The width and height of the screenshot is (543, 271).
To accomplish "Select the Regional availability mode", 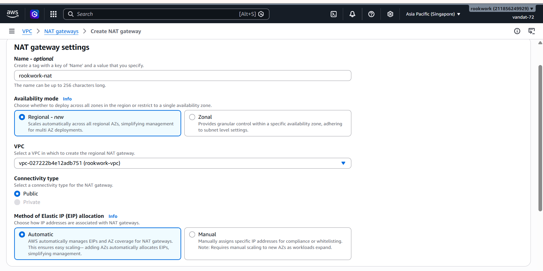I will pos(98,123).
